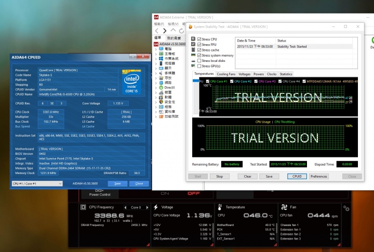Toggle the MTFDDAK512MAR drive graph checkbox
Screen dimensions: 374x252
pyautogui.click(x=304, y=82)
